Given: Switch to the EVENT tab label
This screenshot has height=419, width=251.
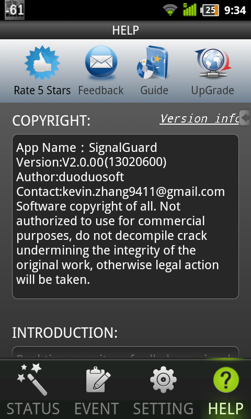Looking at the screenshot, I should 97,409.
